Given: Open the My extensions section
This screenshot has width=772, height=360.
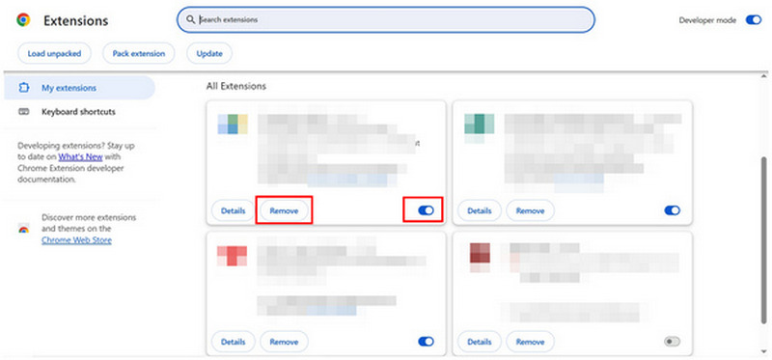Looking at the screenshot, I should pos(80,88).
